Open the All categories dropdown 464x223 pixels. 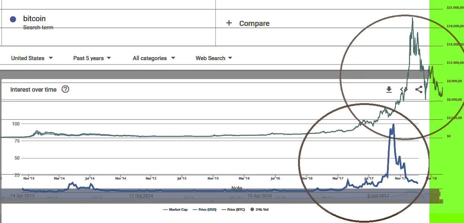[154, 58]
